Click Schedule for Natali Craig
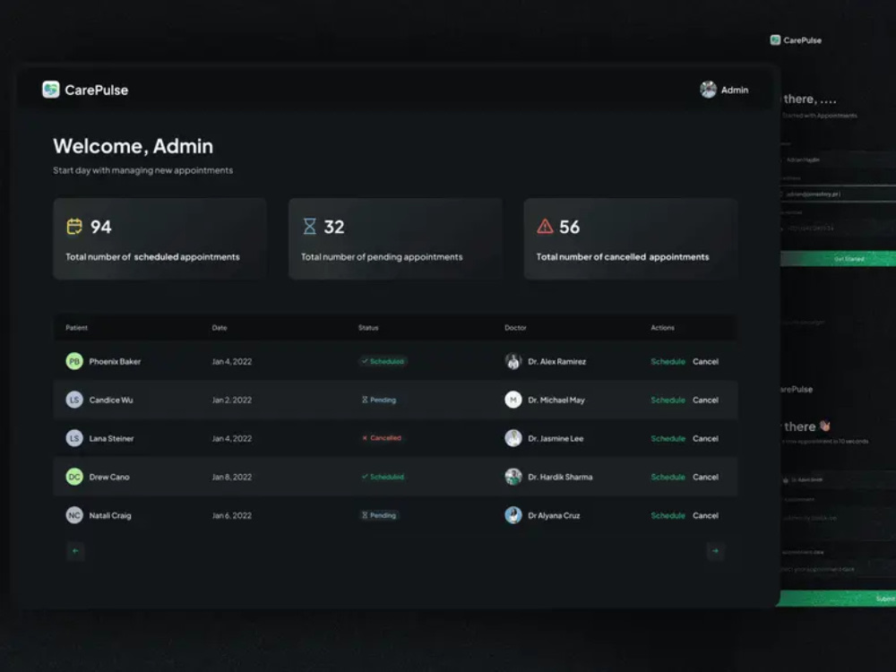 [668, 515]
